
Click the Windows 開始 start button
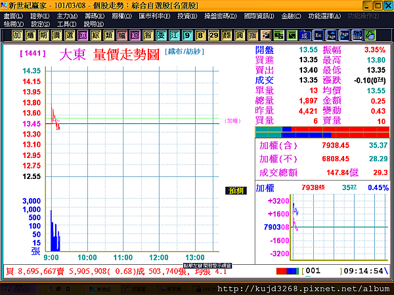click(19, 289)
